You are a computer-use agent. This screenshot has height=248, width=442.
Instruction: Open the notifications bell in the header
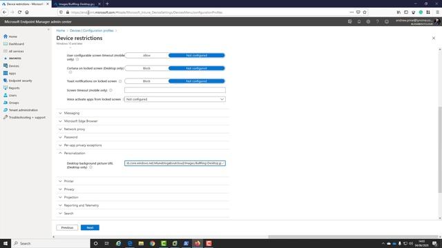click(x=359, y=21)
